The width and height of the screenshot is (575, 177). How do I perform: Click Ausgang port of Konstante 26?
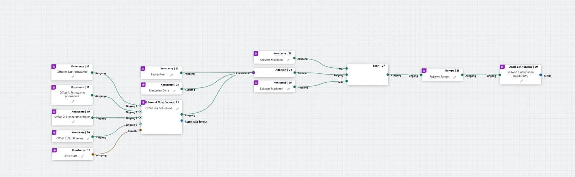pos(294,87)
